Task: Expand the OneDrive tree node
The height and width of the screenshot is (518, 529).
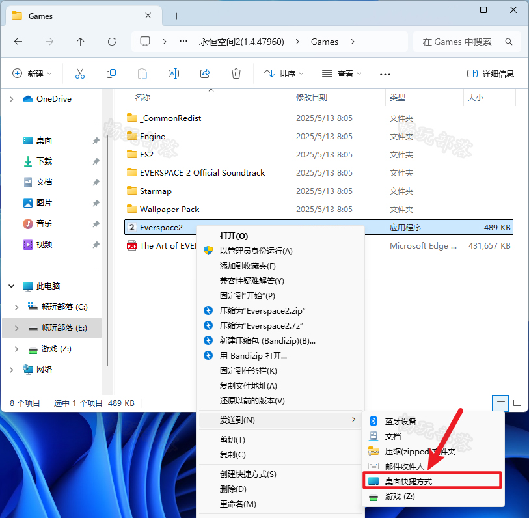Action: pos(12,99)
